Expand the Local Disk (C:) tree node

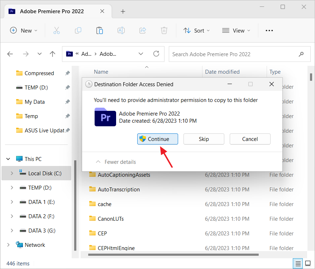[x=12, y=173]
